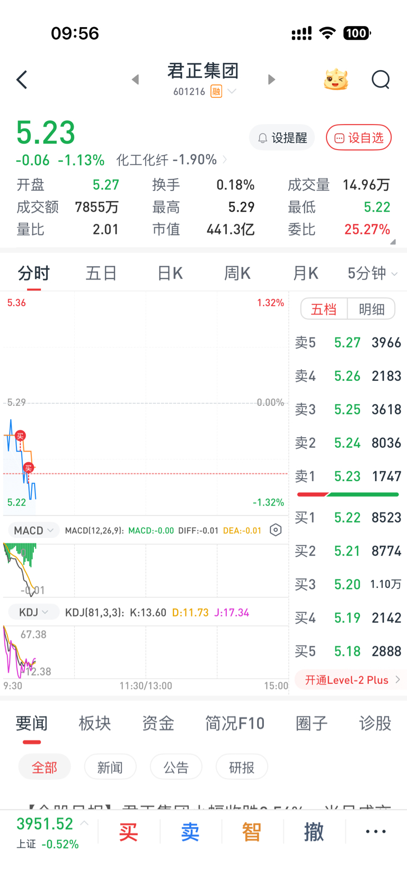Tap the red 买 buy button
Screen dimensions: 407x886
coord(128,832)
